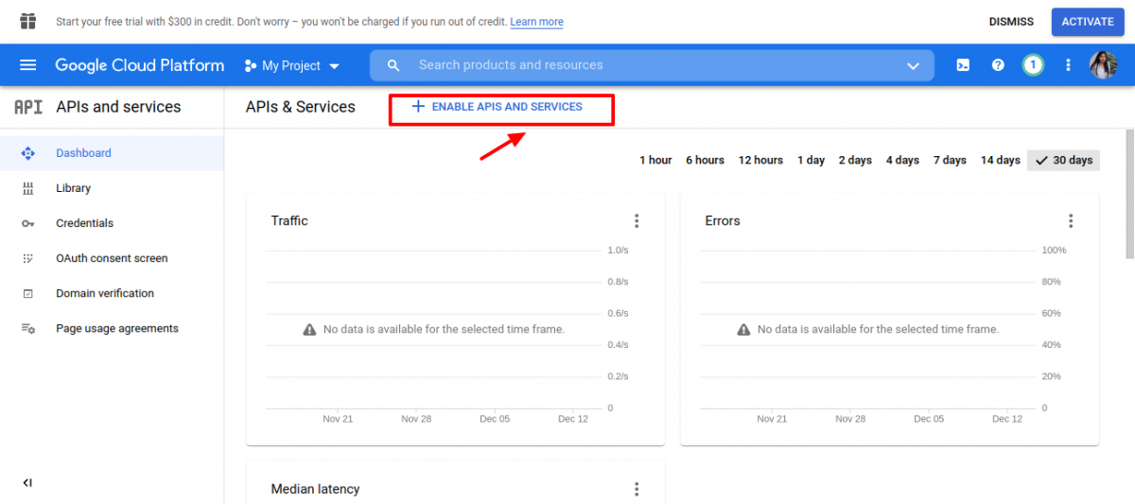Click the gift icon in trial banner

pyautogui.click(x=28, y=21)
